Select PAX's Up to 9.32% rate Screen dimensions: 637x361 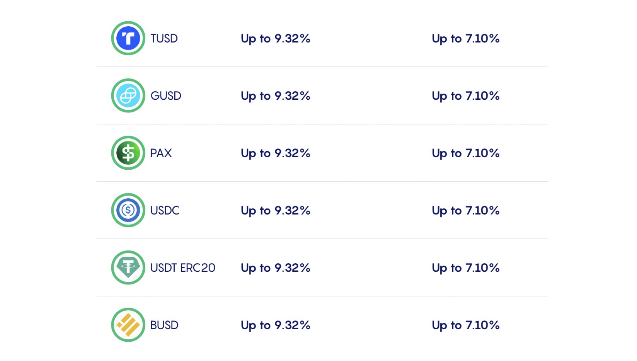pos(276,153)
